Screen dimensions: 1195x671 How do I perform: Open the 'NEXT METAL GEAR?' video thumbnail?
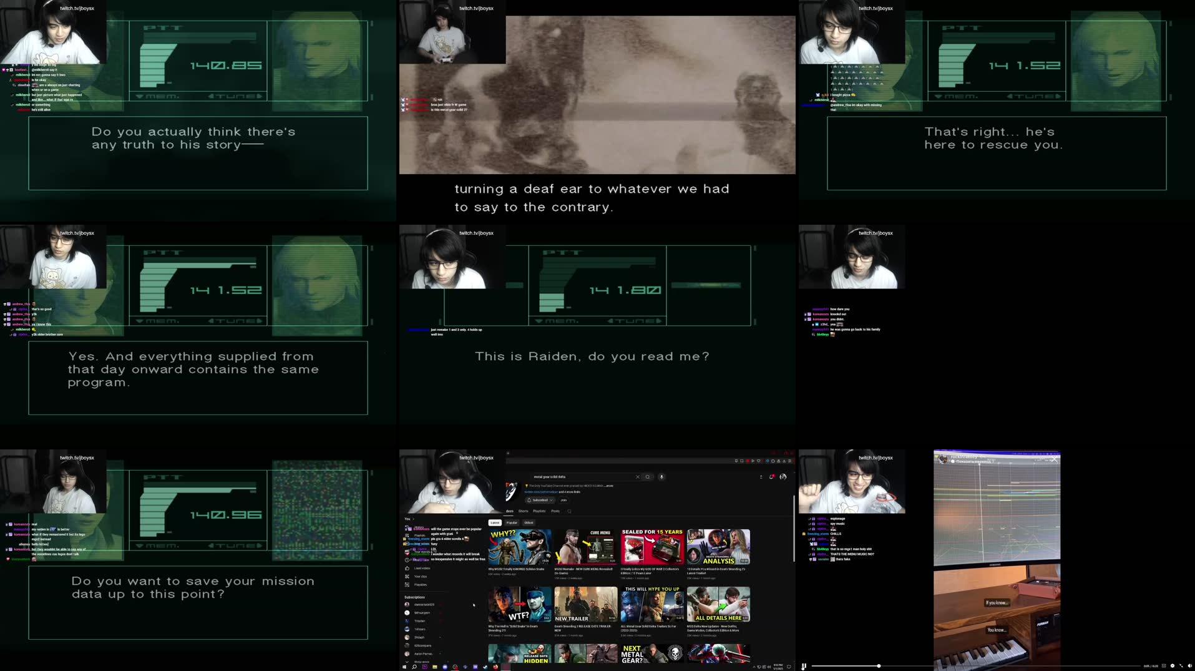tap(652, 654)
